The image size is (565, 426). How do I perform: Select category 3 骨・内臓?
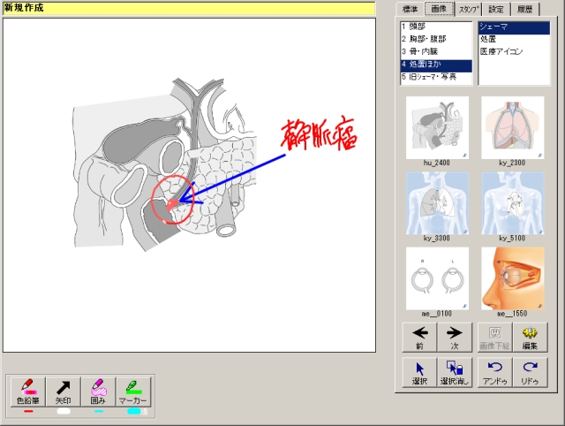(436, 51)
